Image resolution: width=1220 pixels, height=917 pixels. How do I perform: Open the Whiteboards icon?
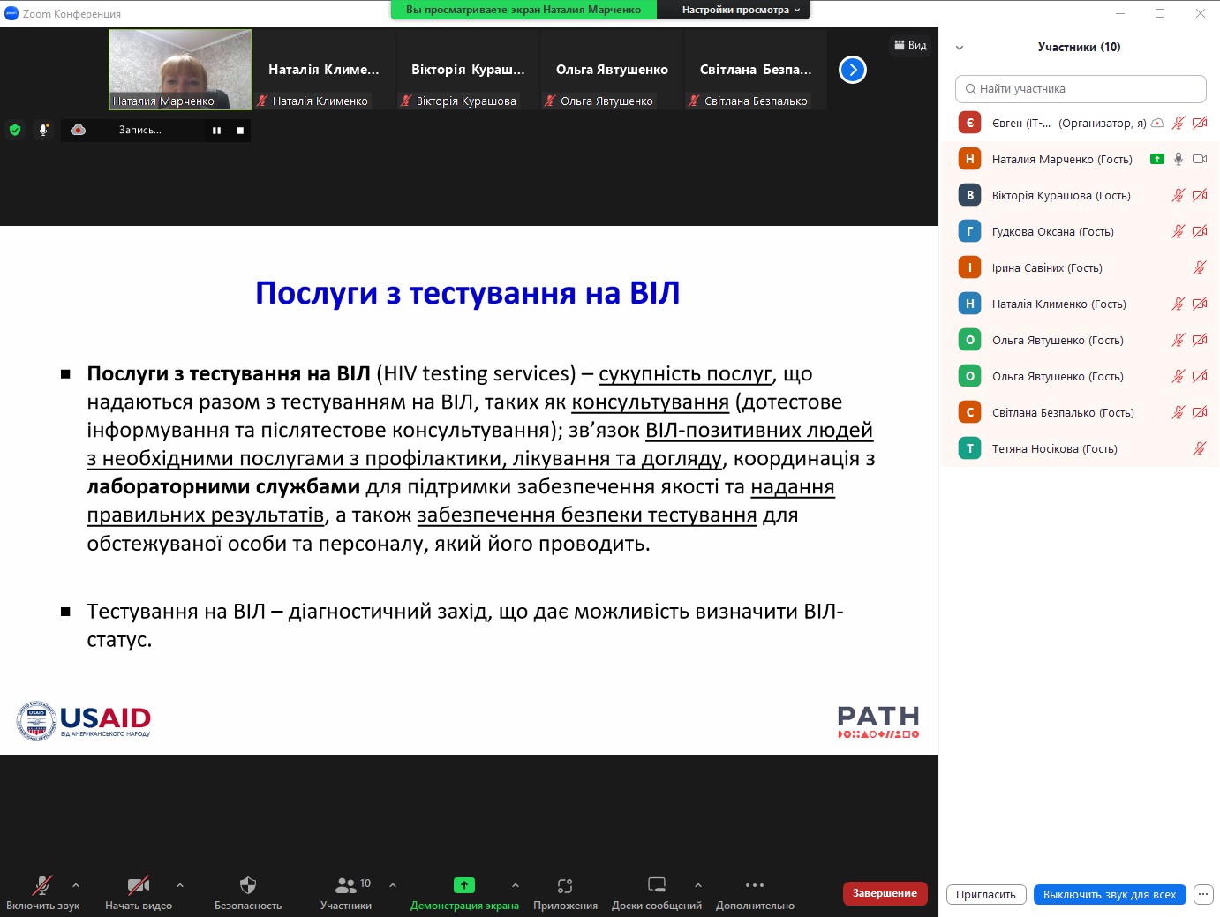point(656,885)
